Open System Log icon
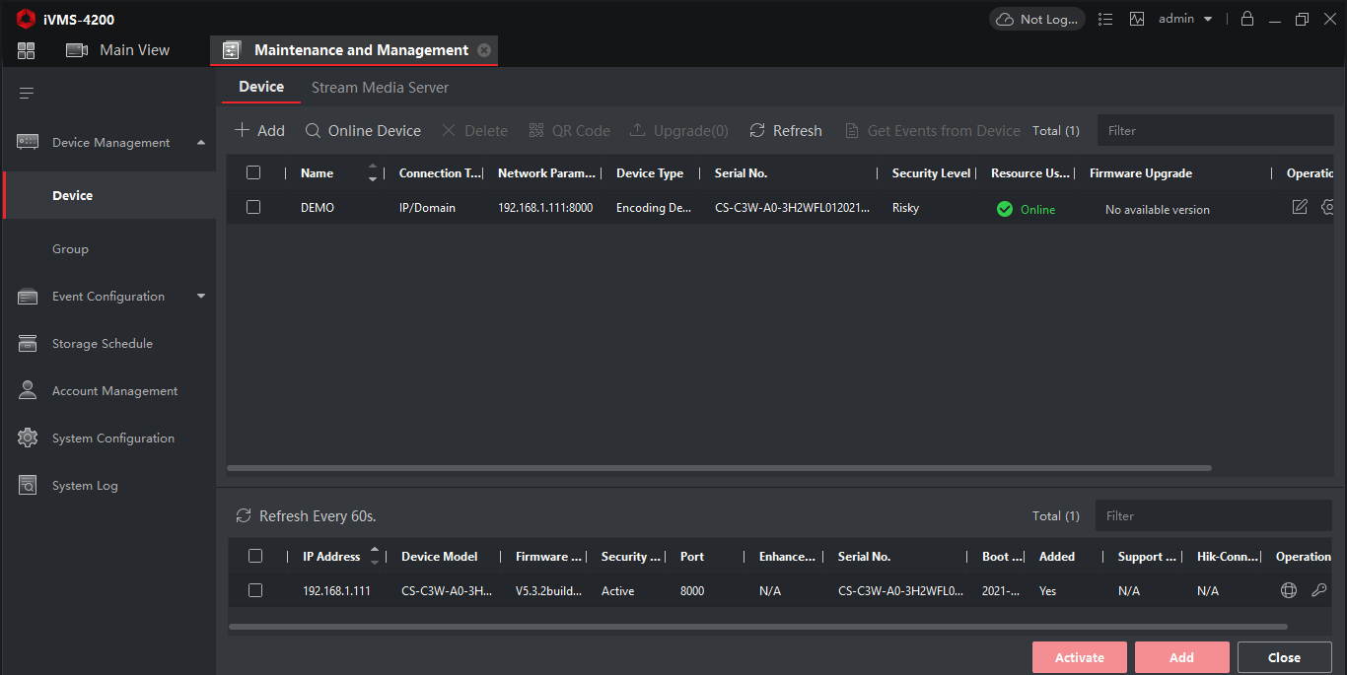 point(28,485)
